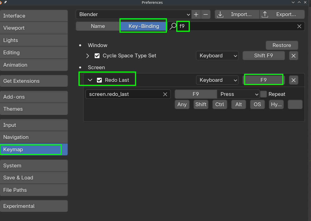
Task: Open the Themes section
Action: [34, 109]
